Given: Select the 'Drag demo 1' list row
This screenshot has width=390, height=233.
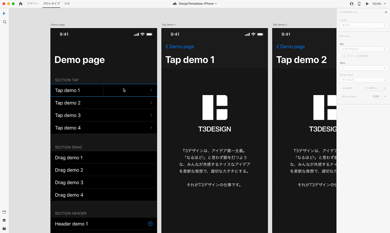Looking at the screenshot, I should (104, 157).
